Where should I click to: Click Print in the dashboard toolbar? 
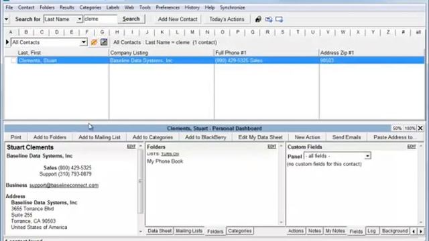(16, 137)
